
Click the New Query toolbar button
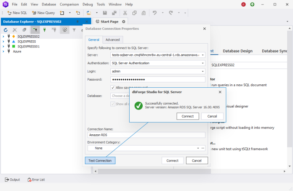[43, 13]
